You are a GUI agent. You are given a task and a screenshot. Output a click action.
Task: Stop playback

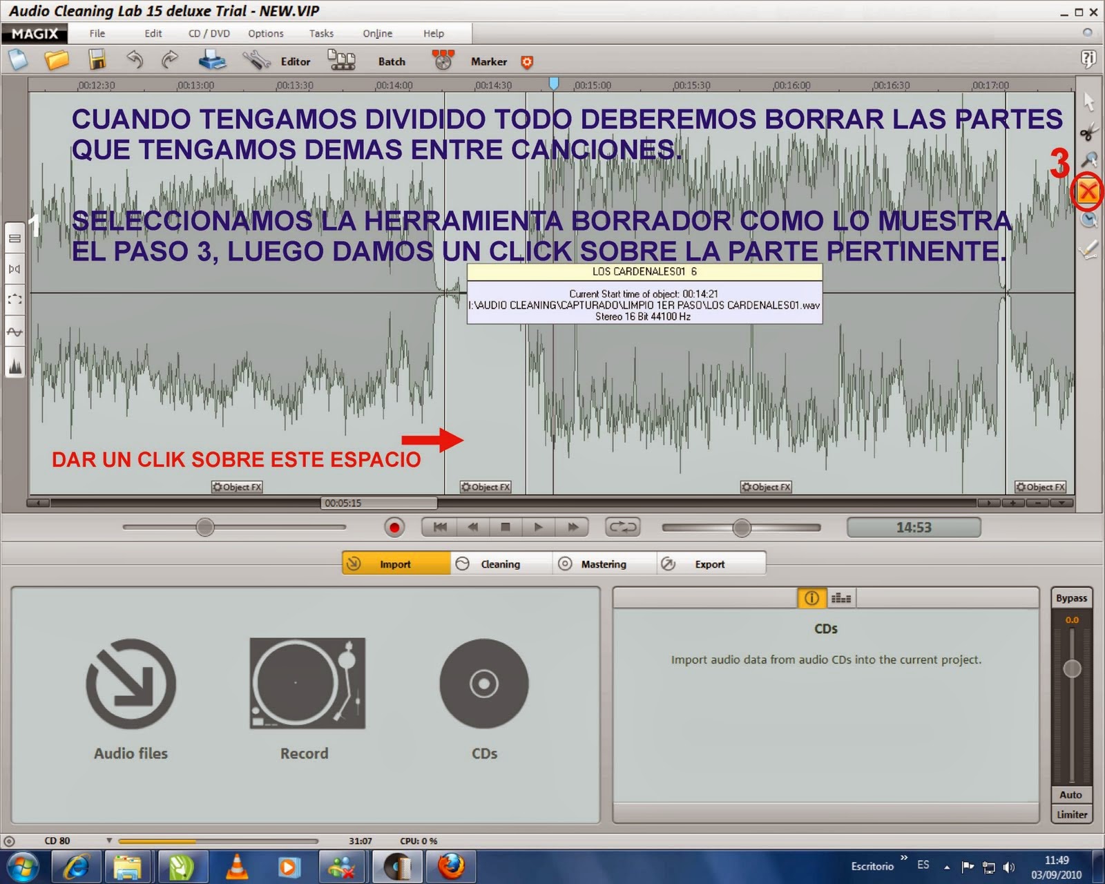pos(506,528)
